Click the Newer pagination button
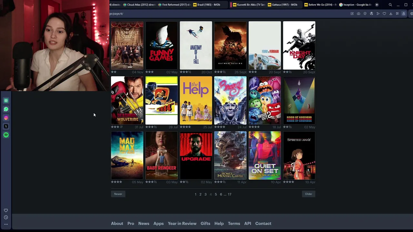The height and width of the screenshot is (232, 413). point(118,194)
